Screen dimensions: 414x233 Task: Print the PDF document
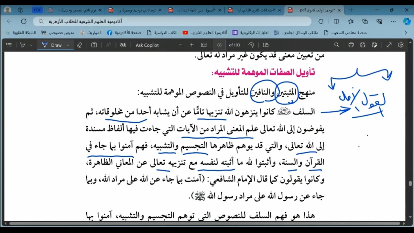point(351,45)
